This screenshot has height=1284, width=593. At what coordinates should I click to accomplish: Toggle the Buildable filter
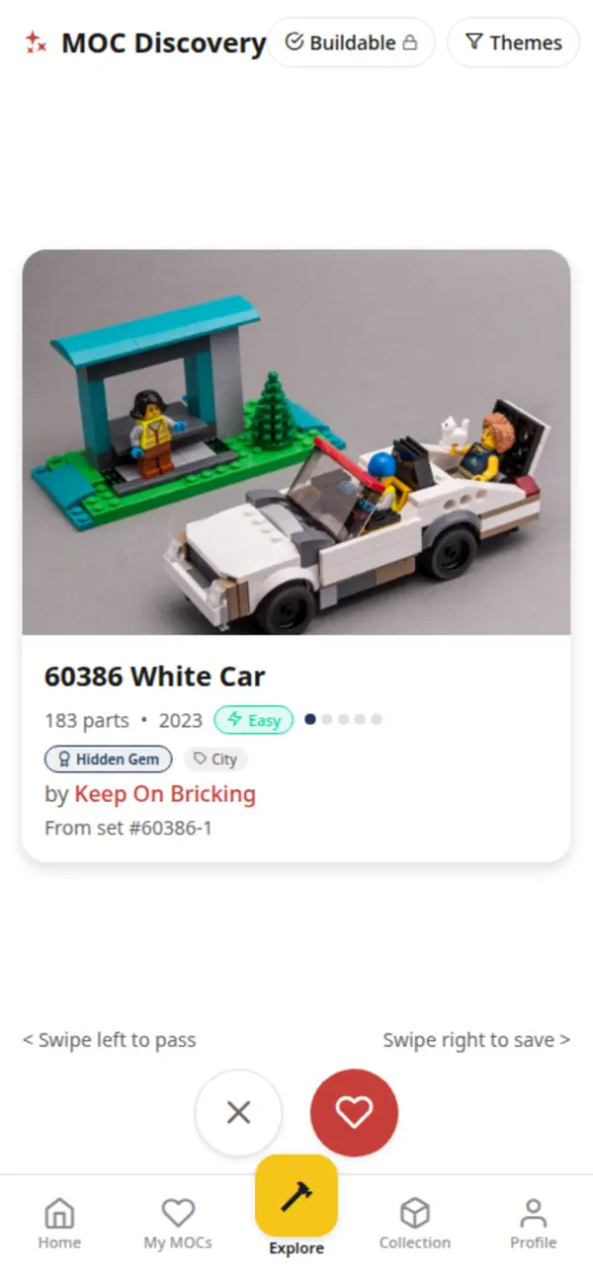351,42
